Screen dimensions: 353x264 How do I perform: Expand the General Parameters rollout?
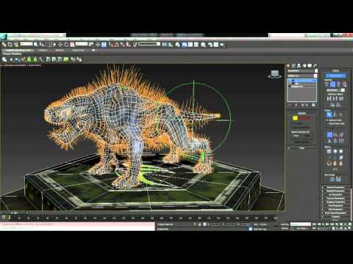point(335,188)
